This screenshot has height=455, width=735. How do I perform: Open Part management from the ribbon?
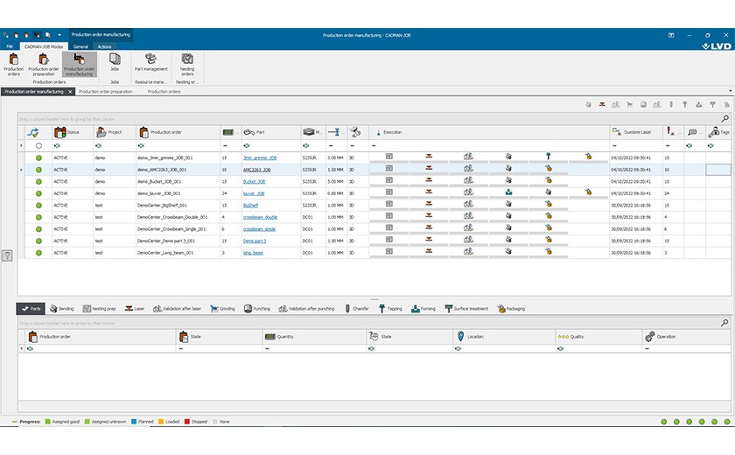tap(150, 62)
